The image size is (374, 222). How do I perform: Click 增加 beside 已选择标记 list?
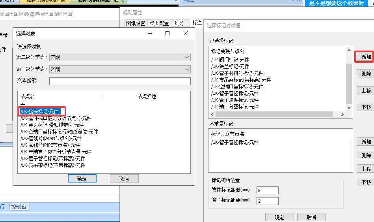click(366, 57)
